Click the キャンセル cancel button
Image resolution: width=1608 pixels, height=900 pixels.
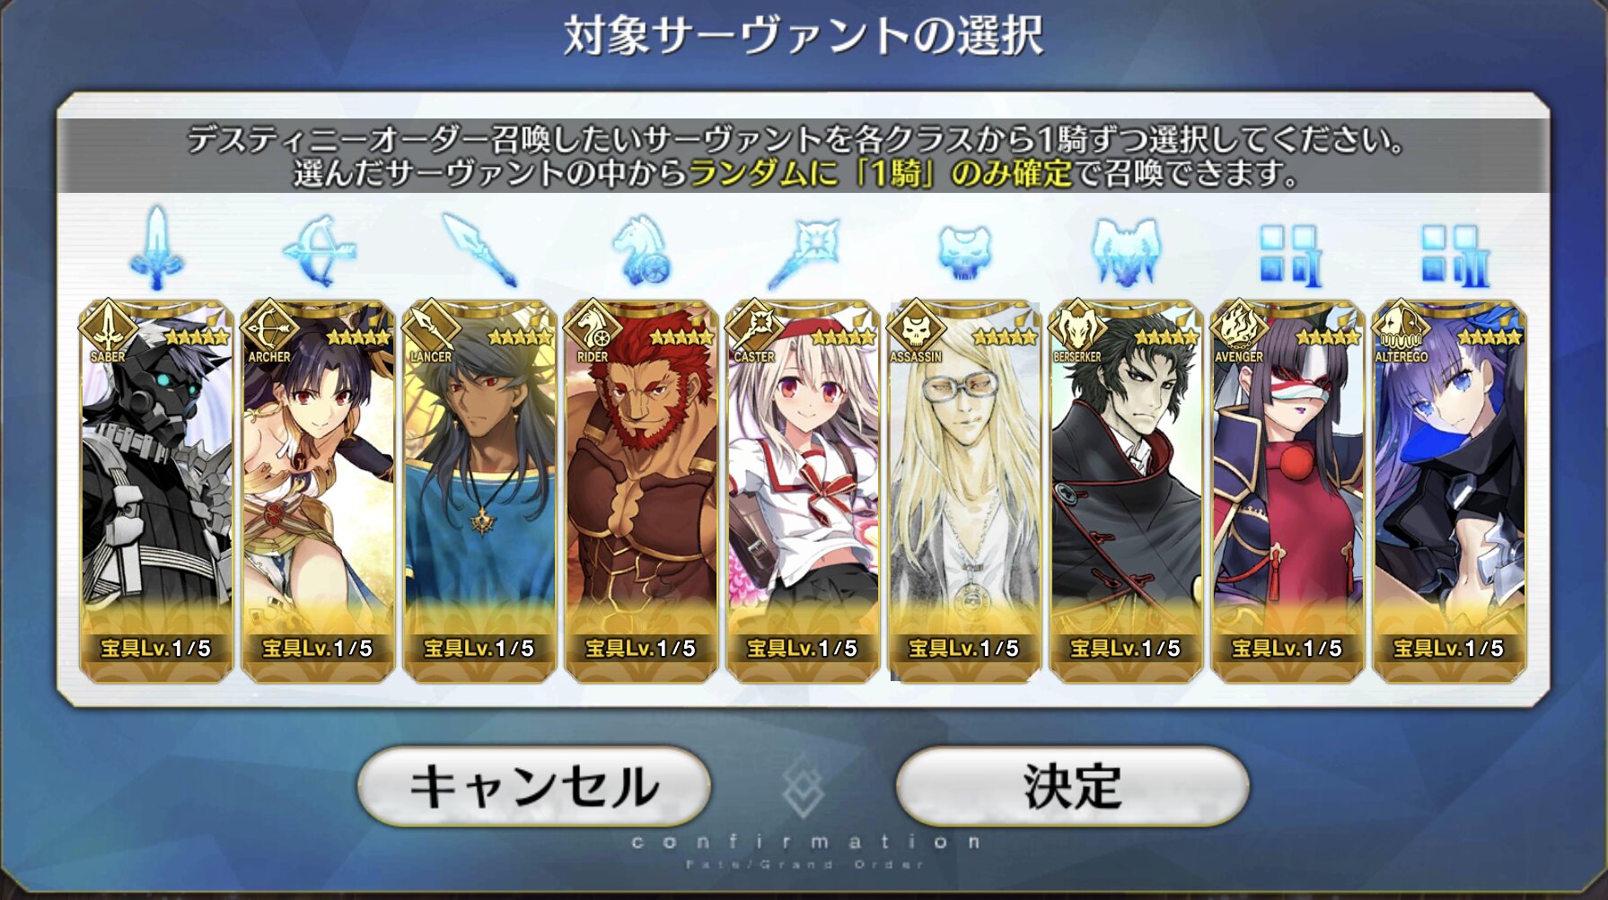[534, 786]
